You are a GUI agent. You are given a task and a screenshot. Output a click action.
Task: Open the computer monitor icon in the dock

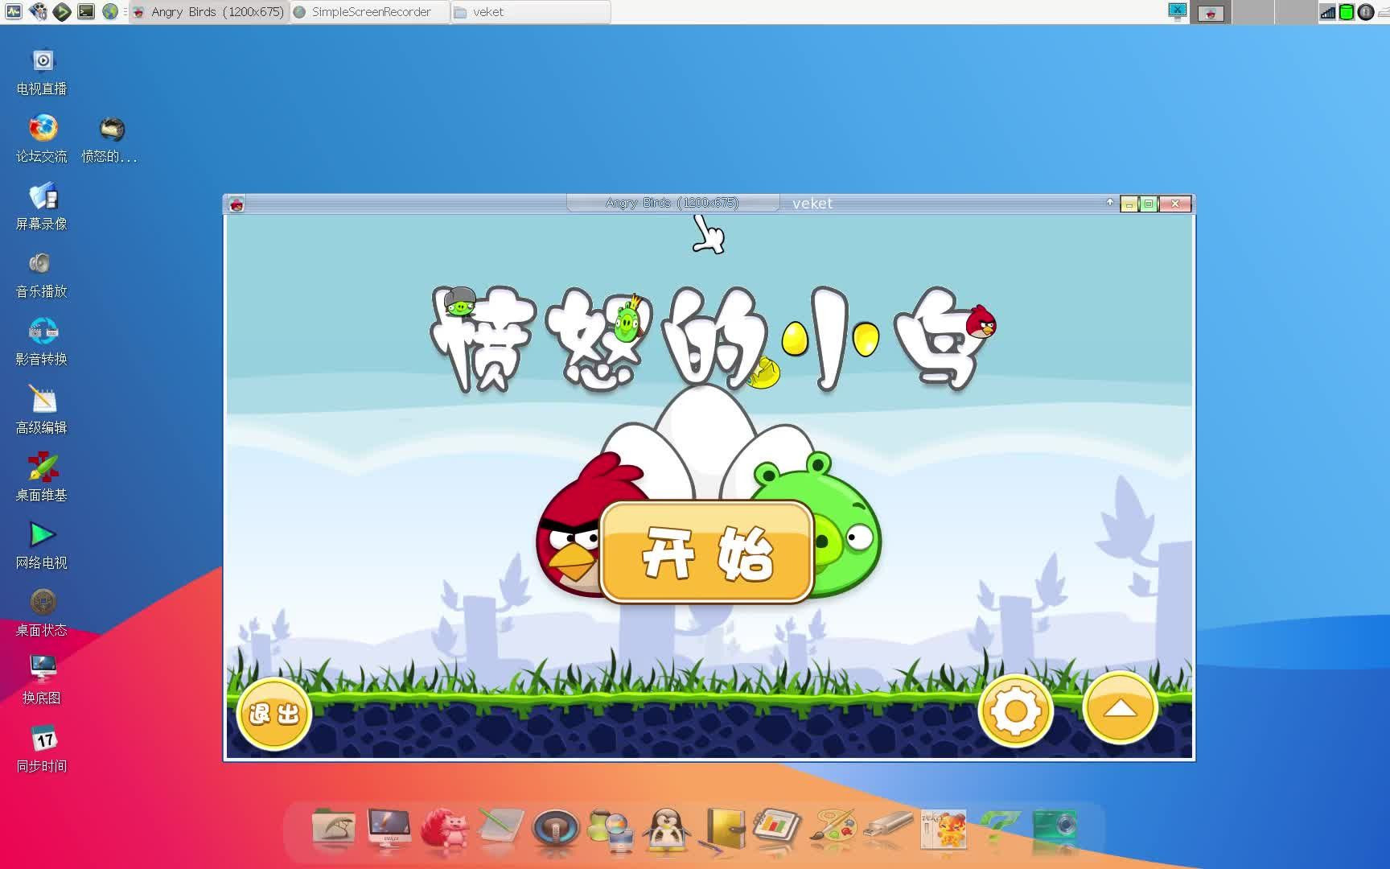(x=389, y=828)
